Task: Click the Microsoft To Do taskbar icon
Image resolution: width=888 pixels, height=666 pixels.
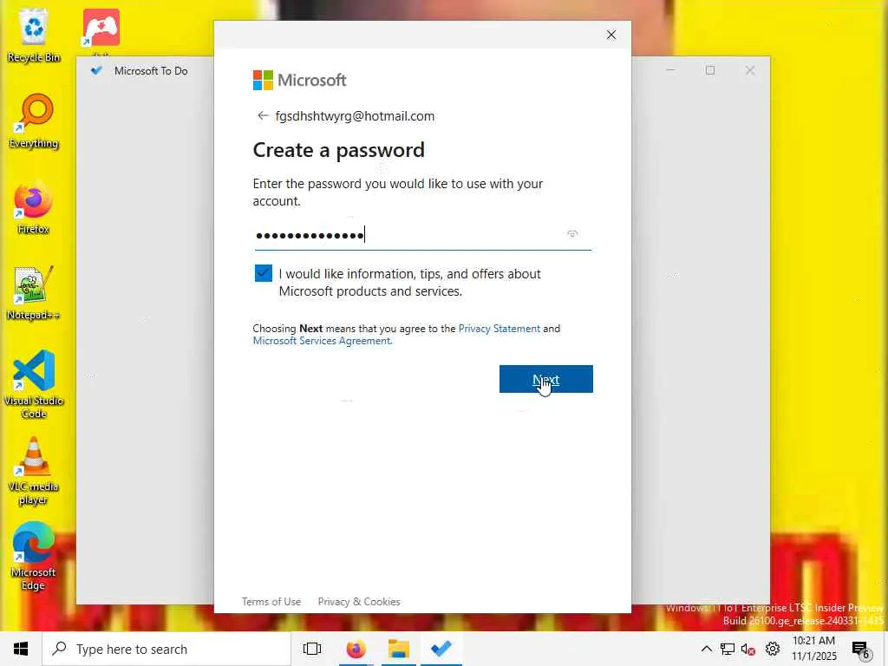Action: (x=441, y=649)
